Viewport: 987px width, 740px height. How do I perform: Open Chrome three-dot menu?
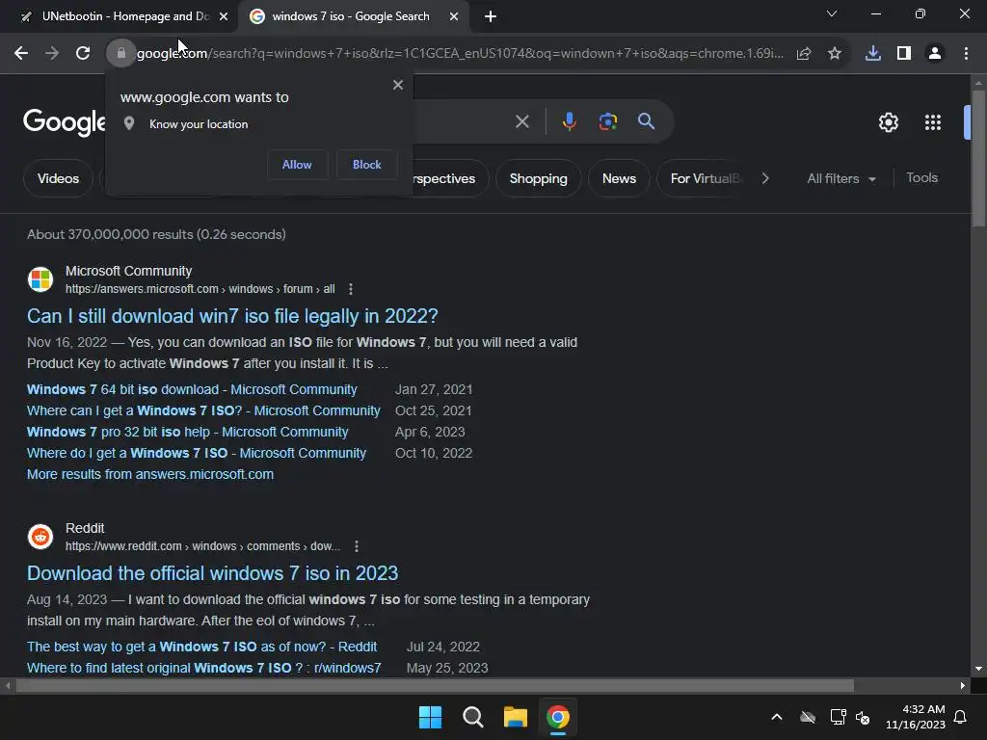(966, 54)
